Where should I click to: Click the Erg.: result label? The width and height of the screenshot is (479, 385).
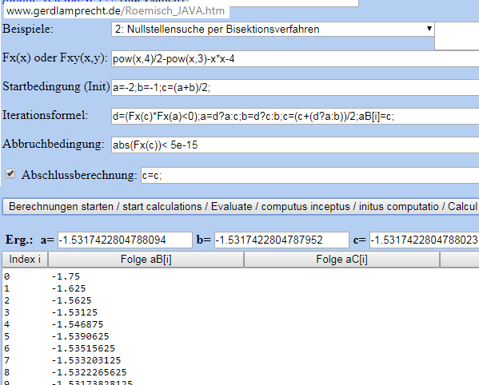pos(19,240)
